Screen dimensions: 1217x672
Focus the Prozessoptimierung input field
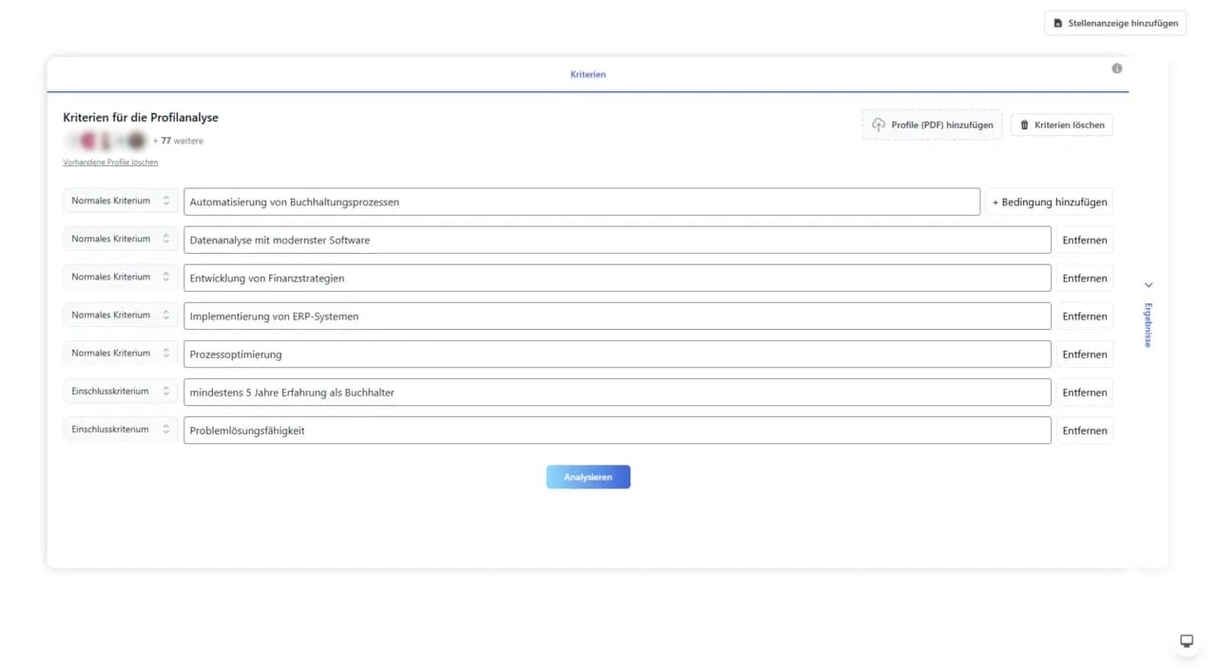(617, 354)
